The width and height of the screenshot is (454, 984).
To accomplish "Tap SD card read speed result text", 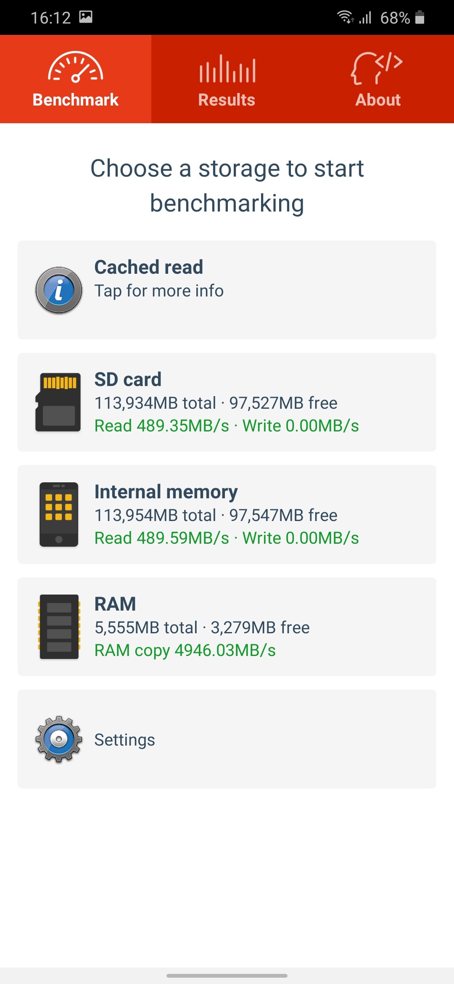I will coord(162,426).
